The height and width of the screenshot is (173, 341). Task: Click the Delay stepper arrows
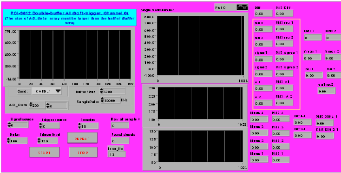9,140
